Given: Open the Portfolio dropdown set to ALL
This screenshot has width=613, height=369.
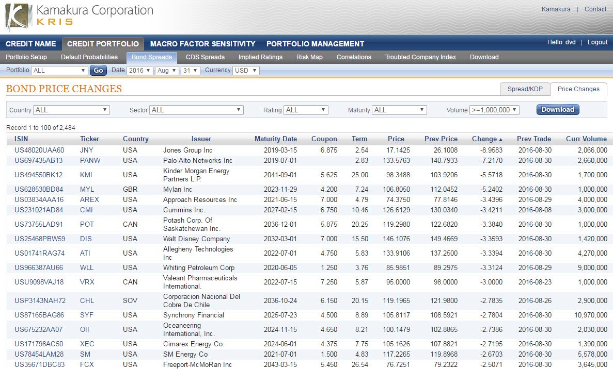Looking at the screenshot, I should click(x=59, y=71).
